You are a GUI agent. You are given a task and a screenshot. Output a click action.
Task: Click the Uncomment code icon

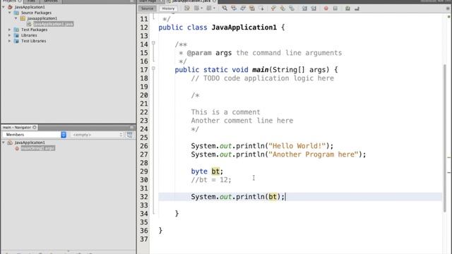click(357, 8)
